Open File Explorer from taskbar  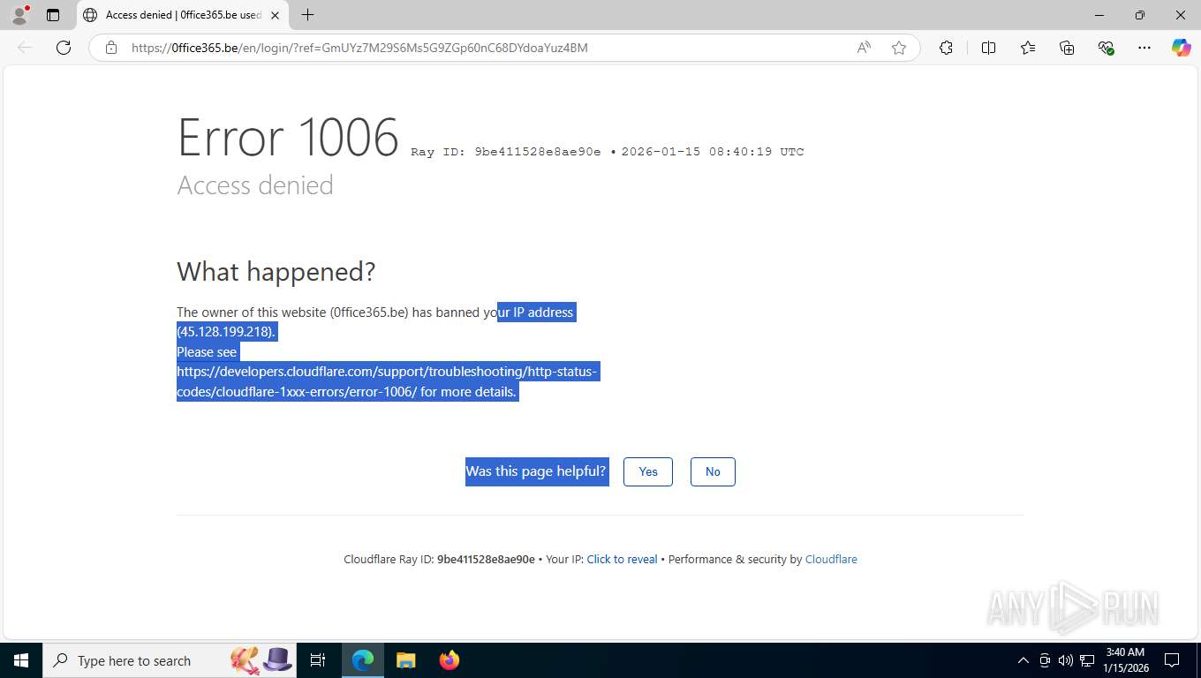(405, 660)
